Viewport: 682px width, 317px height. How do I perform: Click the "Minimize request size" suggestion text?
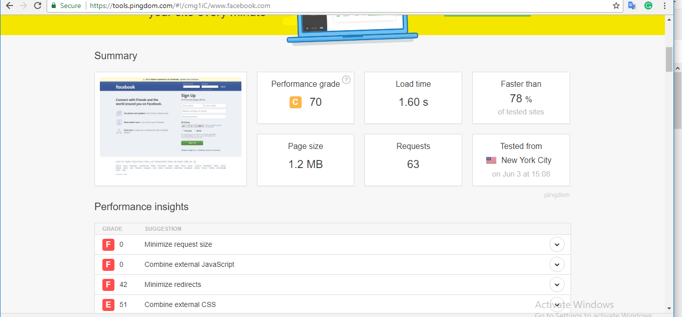pyautogui.click(x=178, y=245)
